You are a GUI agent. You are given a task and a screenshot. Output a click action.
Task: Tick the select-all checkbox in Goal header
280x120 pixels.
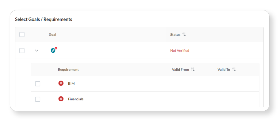(x=22, y=35)
